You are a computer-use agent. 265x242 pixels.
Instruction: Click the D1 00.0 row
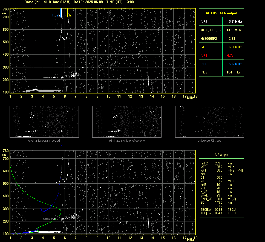(x=211, y=178)
